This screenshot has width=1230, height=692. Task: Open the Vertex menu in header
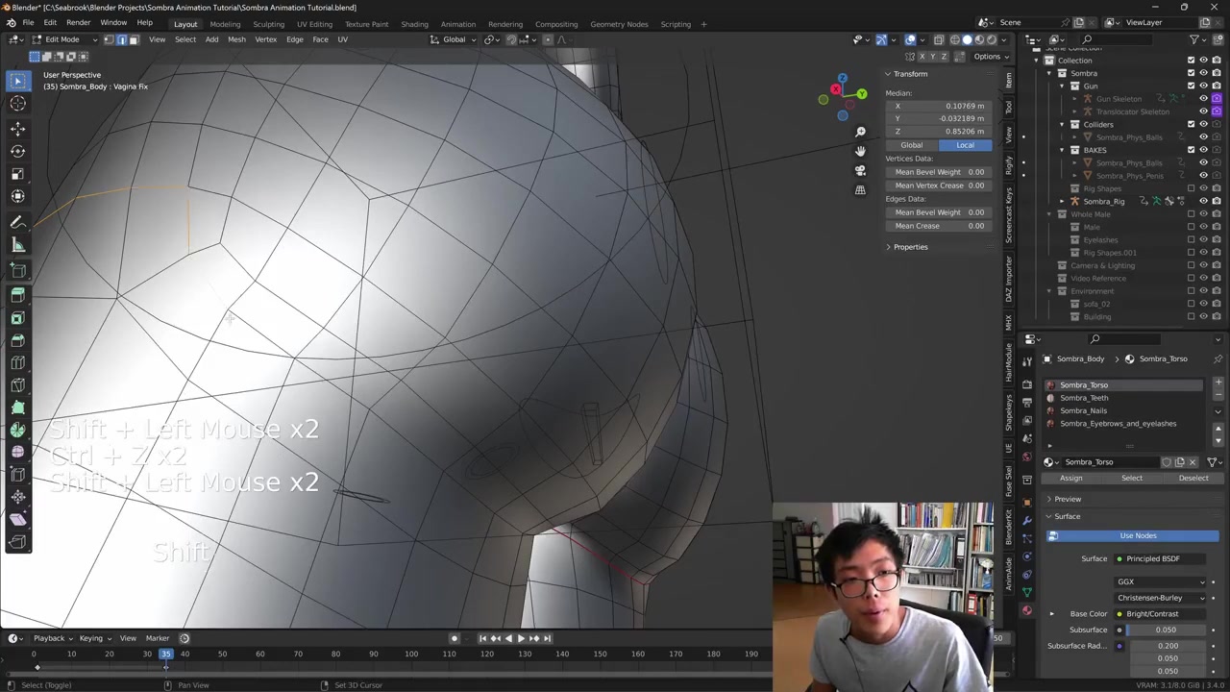tap(265, 39)
